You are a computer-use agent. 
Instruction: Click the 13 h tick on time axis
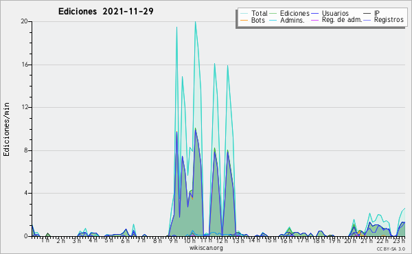coord(238,240)
